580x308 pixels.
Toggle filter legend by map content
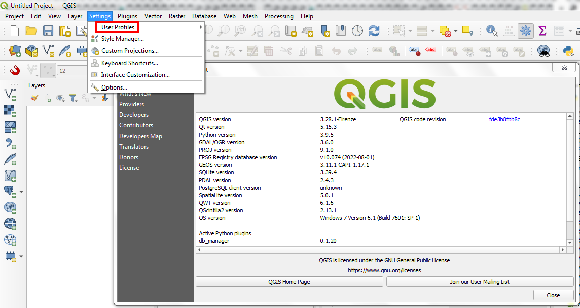coord(73,98)
